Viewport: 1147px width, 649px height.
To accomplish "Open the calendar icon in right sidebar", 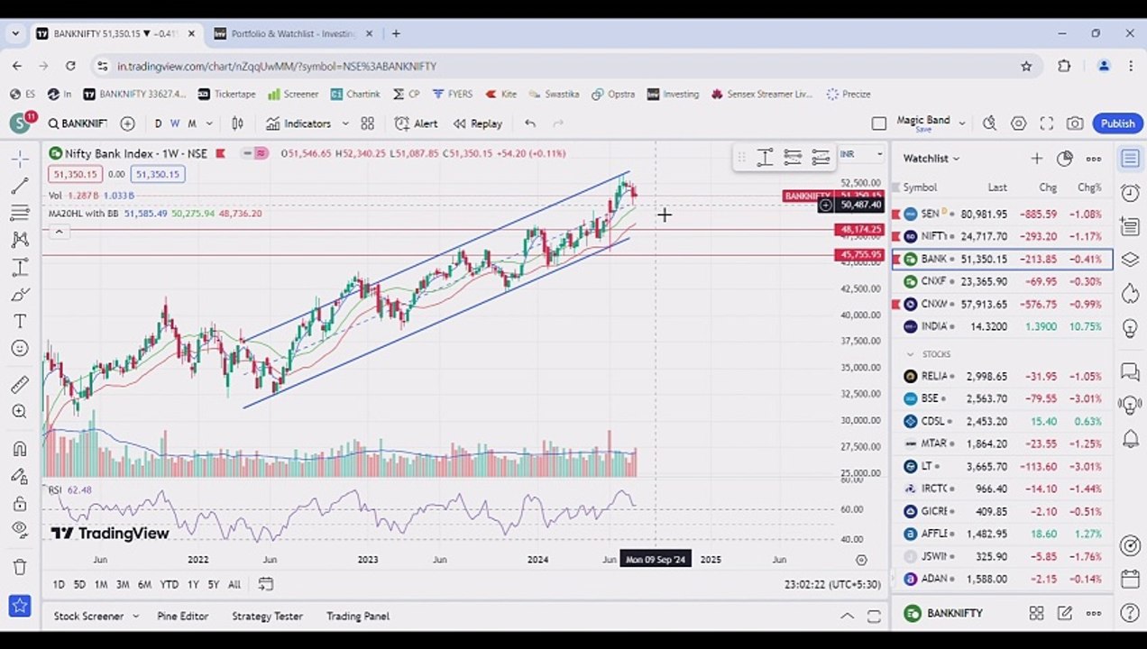I will click(x=1130, y=579).
